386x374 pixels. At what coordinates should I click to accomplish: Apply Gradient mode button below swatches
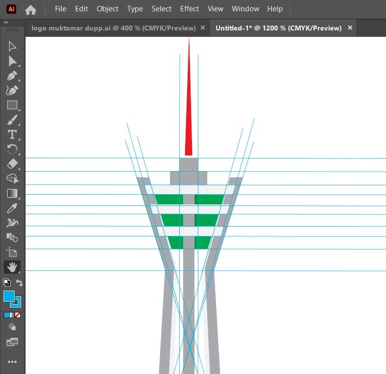(x=12, y=315)
